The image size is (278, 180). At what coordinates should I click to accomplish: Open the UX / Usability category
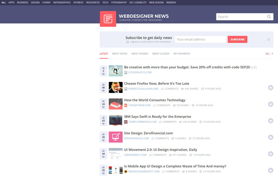click(138, 3)
